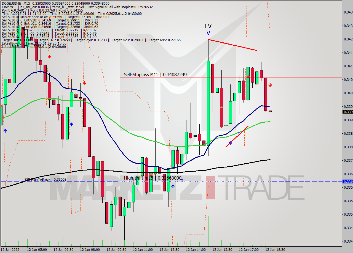Click the '12 Jan 14:00' time label
The height and width of the screenshot is (253, 353).
[196, 250]
